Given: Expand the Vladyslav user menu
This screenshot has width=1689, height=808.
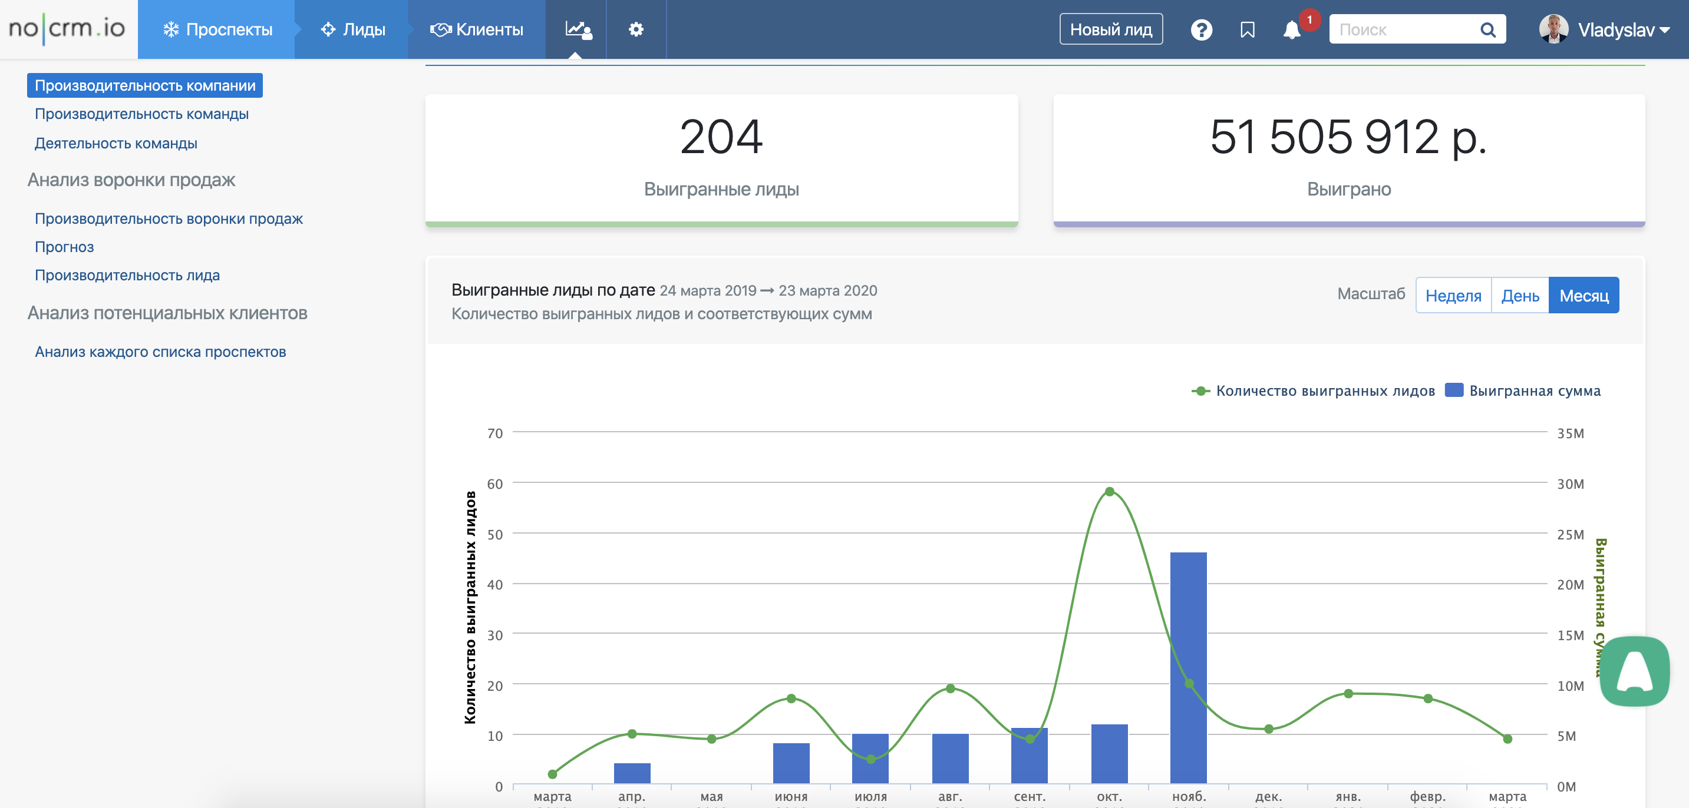Looking at the screenshot, I should pyautogui.click(x=1604, y=29).
